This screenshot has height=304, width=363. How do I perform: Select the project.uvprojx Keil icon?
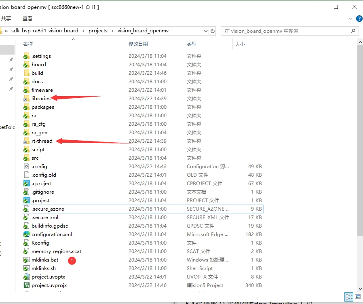click(x=26, y=285)
